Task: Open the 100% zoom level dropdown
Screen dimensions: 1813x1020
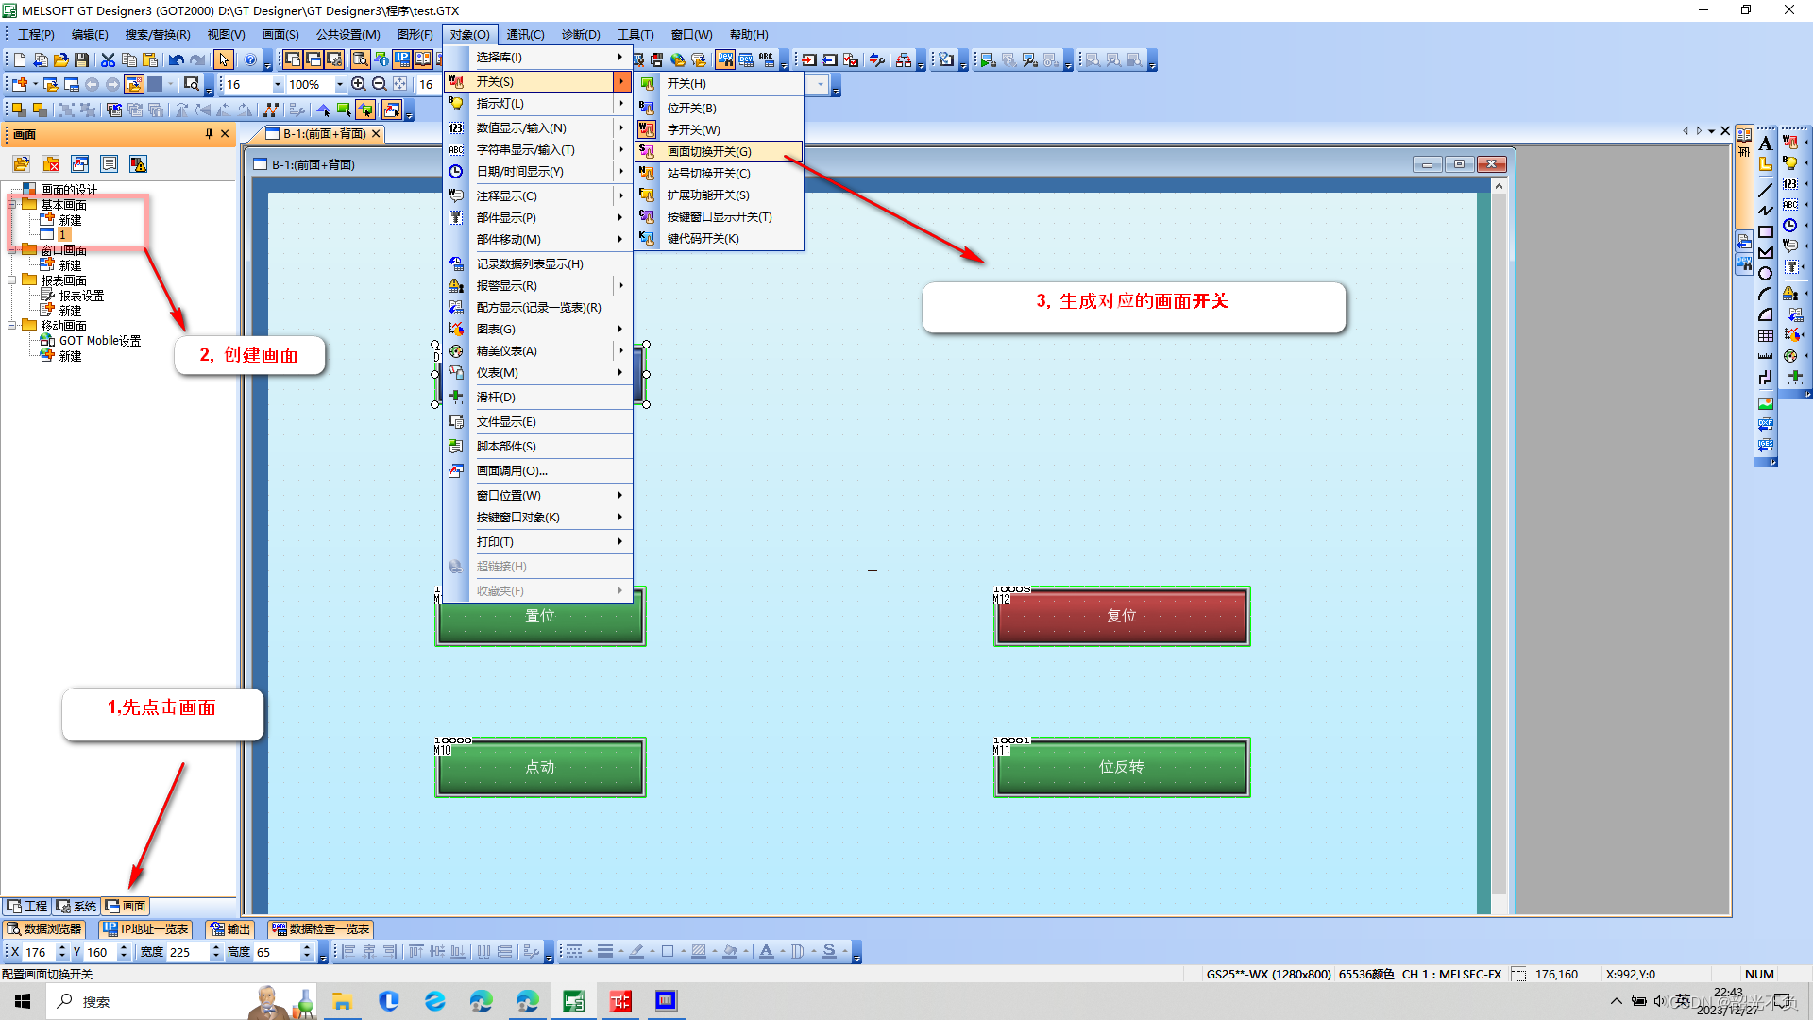Action: click(340, 85)
